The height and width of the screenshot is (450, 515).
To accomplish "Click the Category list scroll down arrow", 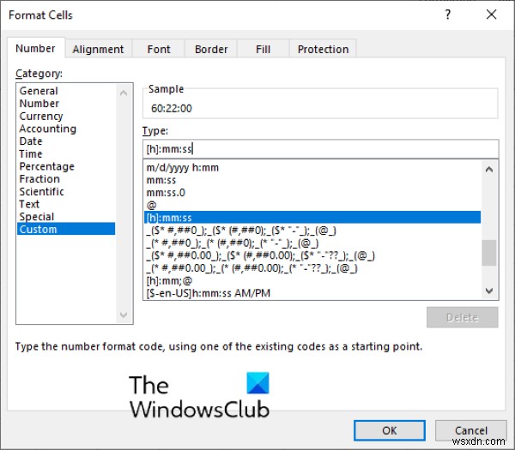I will click(x=124, y=315).
